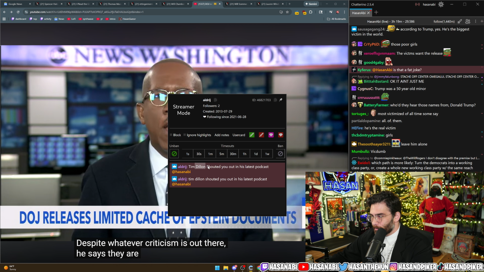The height and width of the screenshot is (272, 484).
Task: Click the green sword mod icon
Action: click(252, 135)
